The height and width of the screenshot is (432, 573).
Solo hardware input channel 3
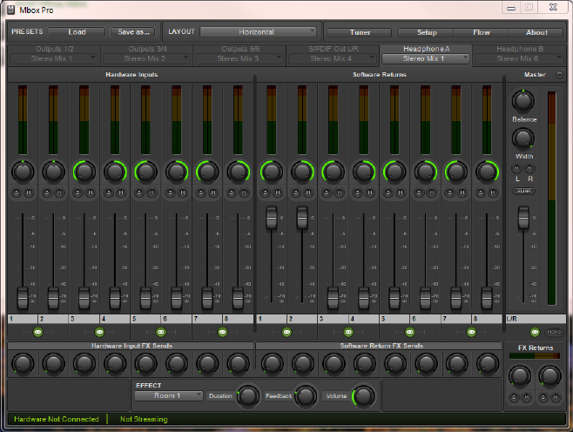click(x=78, y=192)
